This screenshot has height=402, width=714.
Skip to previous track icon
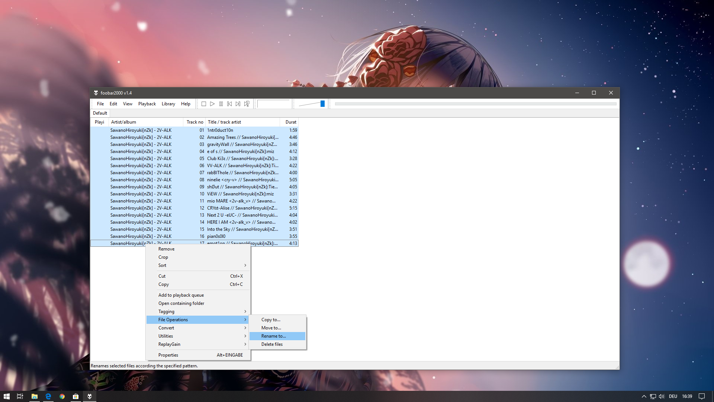pos(229,104)
